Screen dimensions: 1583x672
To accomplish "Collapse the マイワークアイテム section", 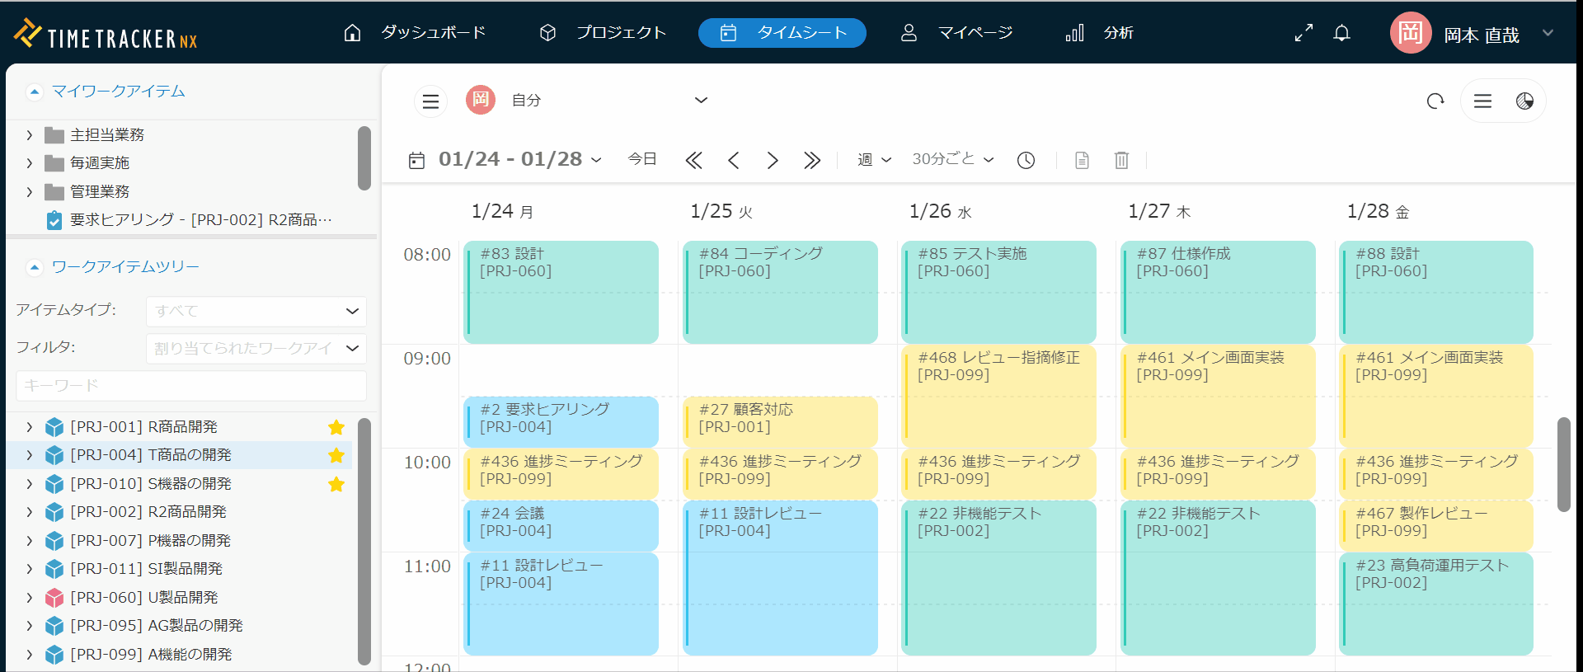I will point(35,92).
